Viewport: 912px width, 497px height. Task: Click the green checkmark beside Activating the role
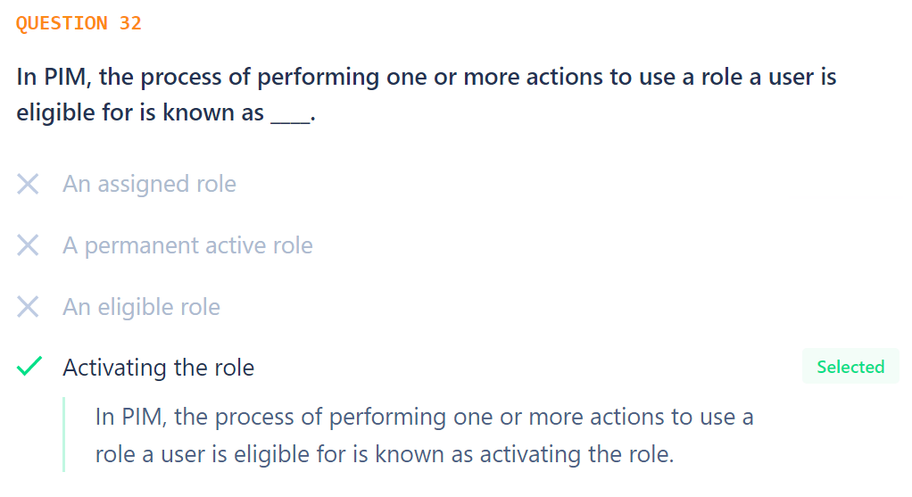(x=29, y=367)
